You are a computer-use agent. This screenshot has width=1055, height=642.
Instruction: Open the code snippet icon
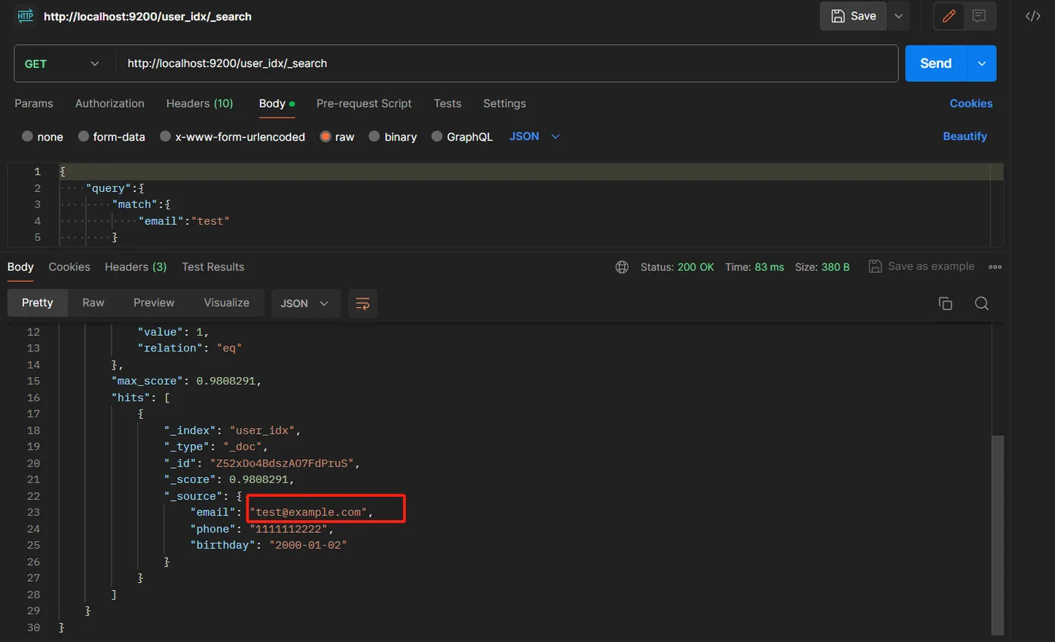1033,16
